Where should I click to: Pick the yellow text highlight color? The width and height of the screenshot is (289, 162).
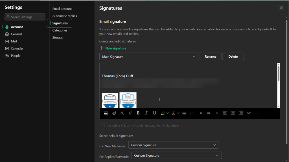163,113
